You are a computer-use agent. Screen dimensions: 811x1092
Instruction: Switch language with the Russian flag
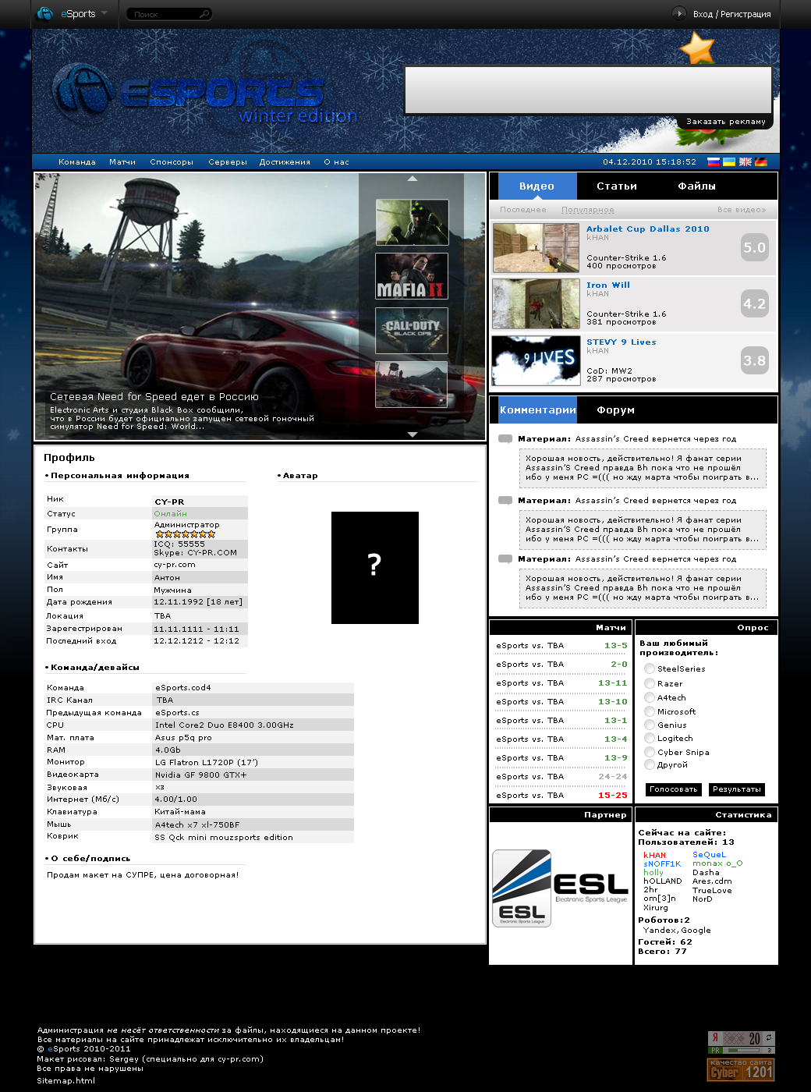tap(714, 162)
